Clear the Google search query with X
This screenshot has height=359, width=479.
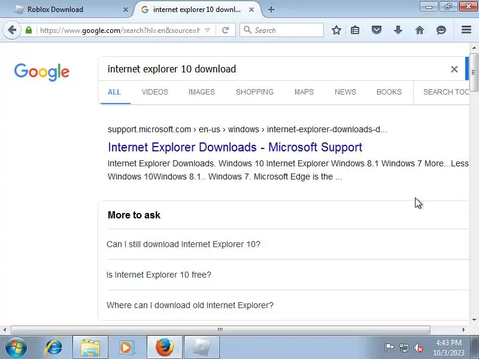(x=454, y=69)
